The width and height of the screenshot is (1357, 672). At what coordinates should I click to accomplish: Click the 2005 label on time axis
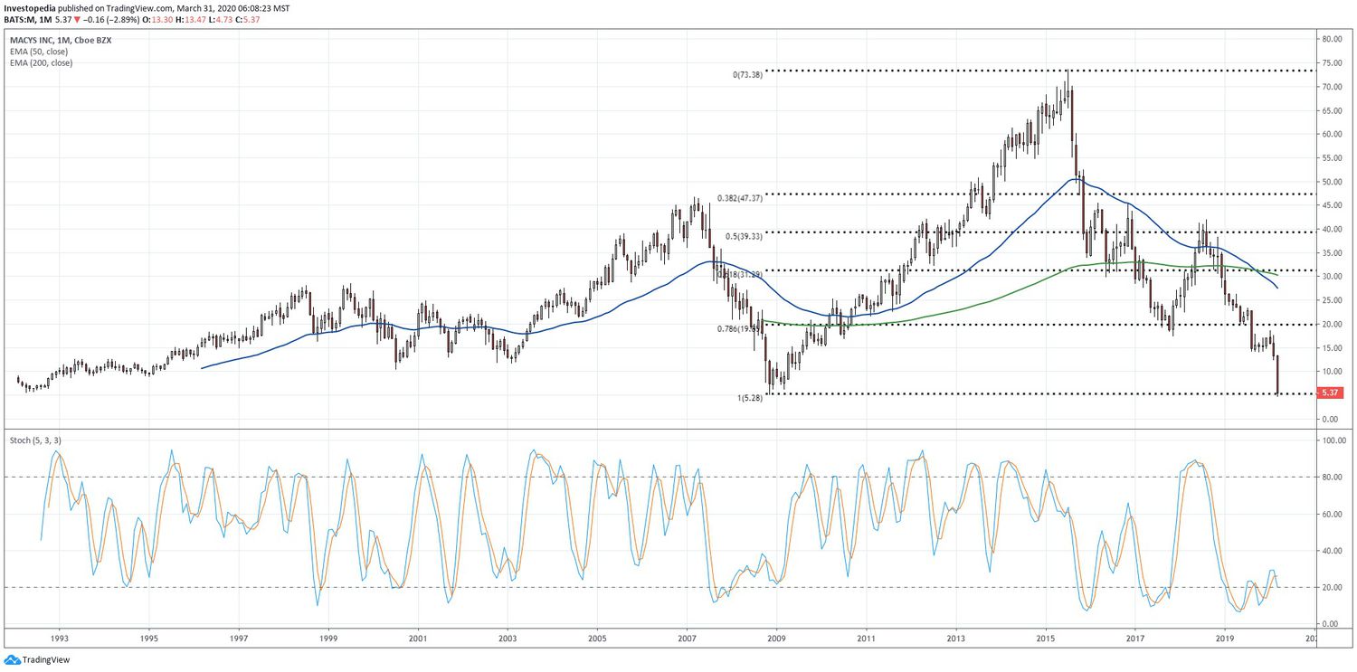click(597, 638)
